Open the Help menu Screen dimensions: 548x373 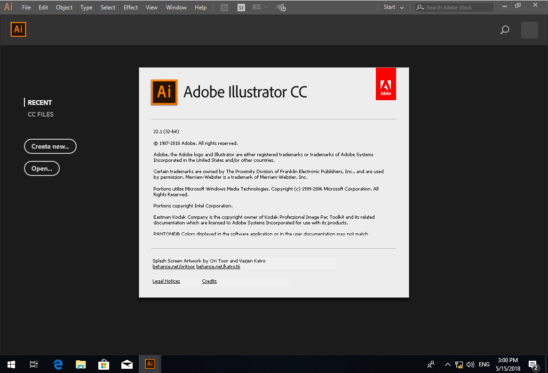pos(200,8)
